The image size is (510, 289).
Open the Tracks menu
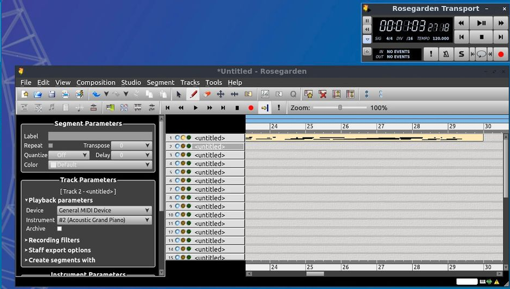(190, 83)
